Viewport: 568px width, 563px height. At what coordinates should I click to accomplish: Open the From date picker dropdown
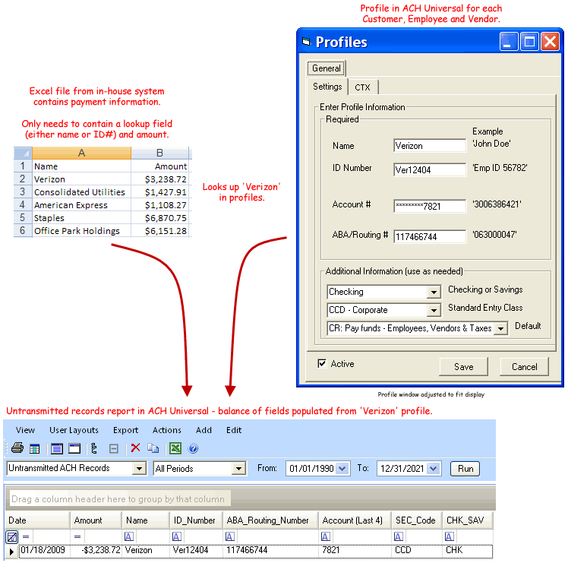click(342, 468)
